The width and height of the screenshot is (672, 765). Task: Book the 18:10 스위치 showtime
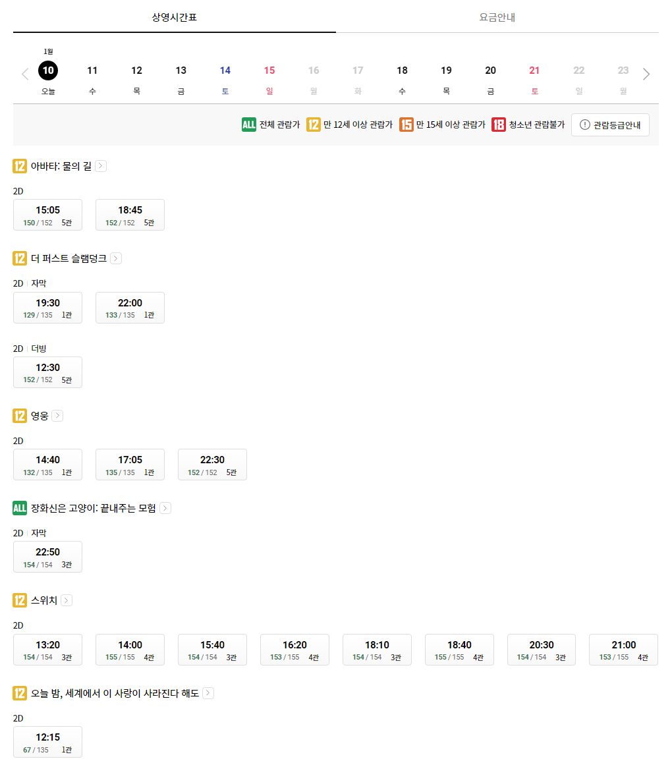pyautogui.click(x=377, y=650)
